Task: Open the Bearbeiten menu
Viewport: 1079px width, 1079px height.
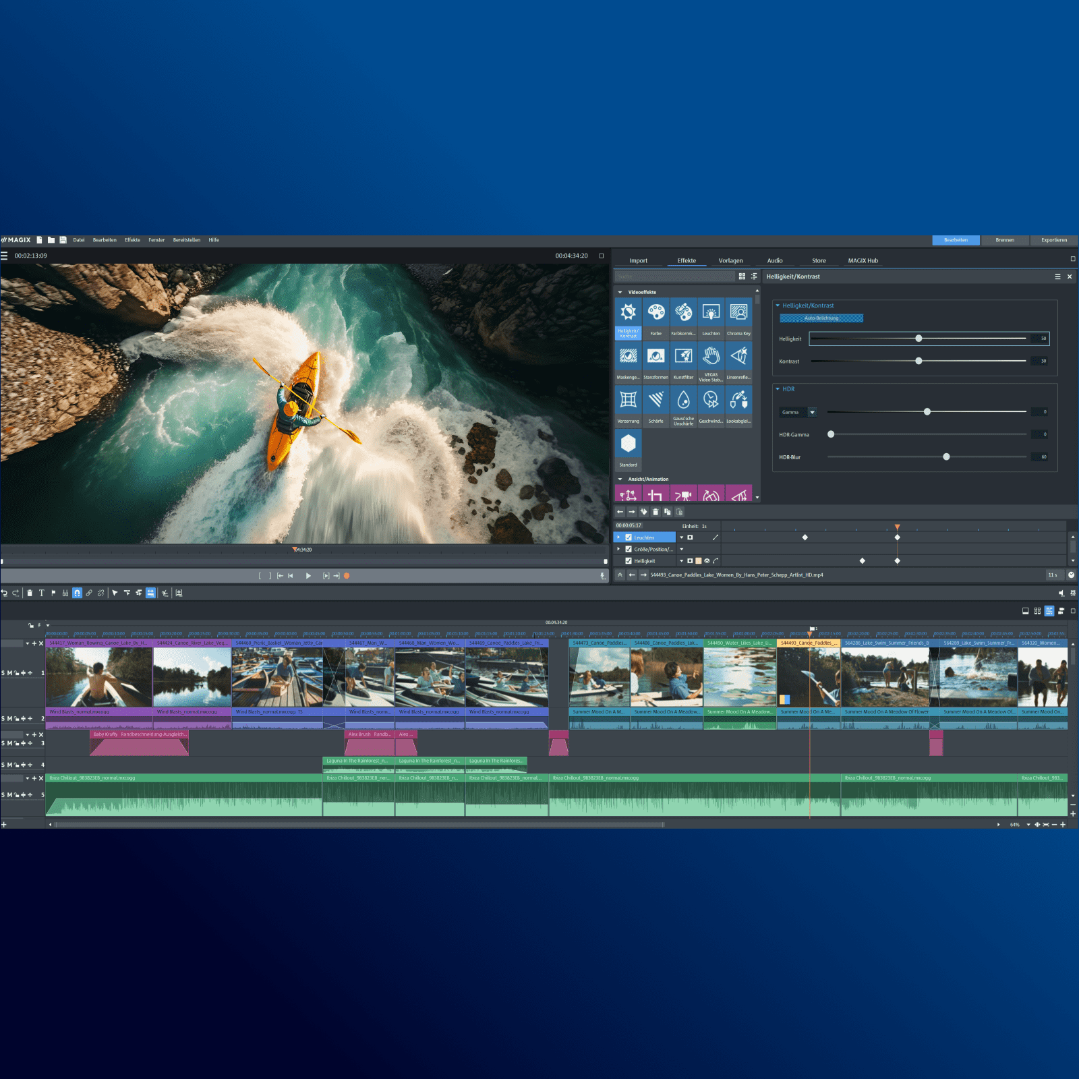Action: (x=105, y=240)
